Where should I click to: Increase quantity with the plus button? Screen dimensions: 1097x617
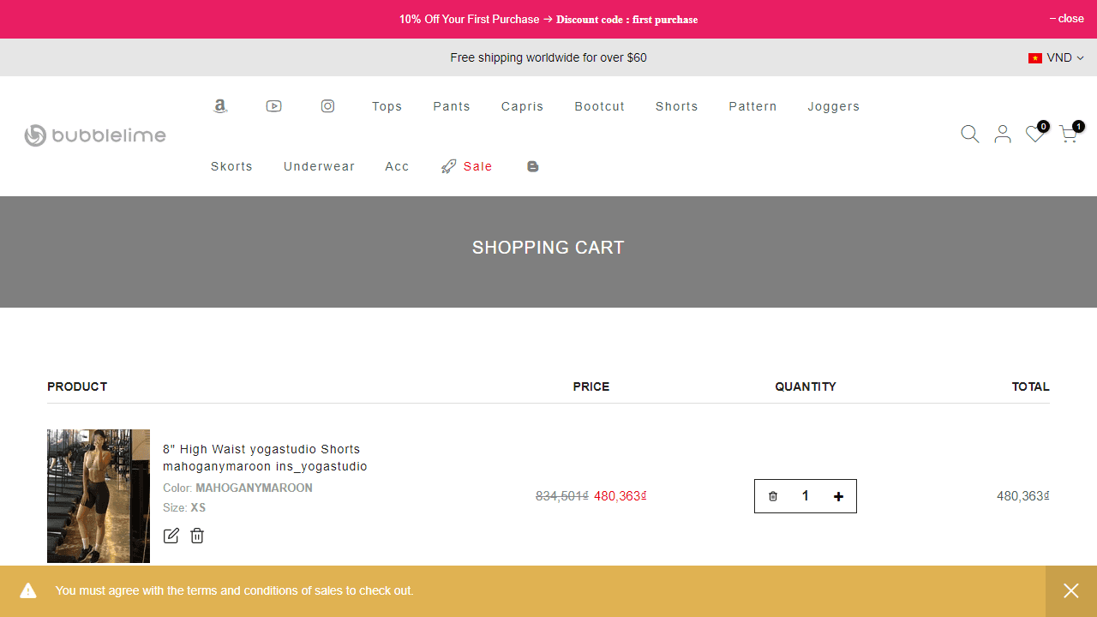[x=838, y=496]
